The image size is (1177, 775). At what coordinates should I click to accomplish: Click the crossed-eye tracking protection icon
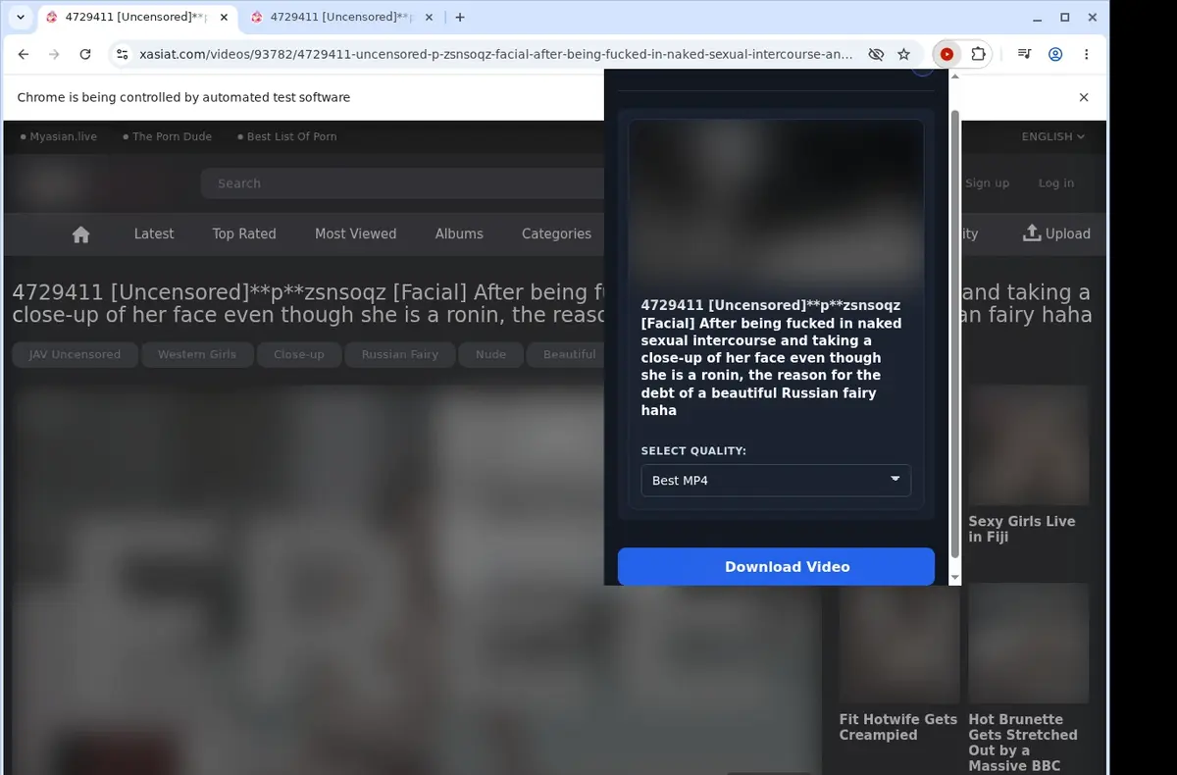point(876,55)
